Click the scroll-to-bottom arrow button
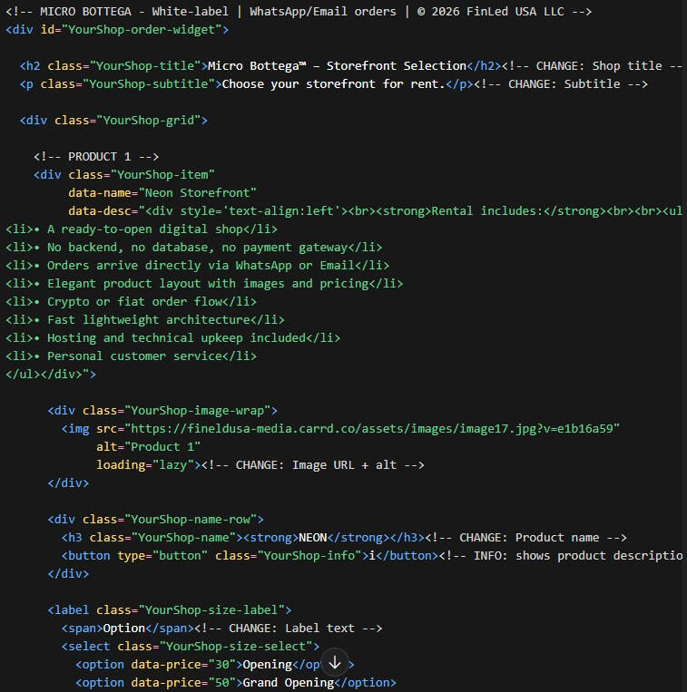The image size is (687, 692). click(x=334, y=663)
